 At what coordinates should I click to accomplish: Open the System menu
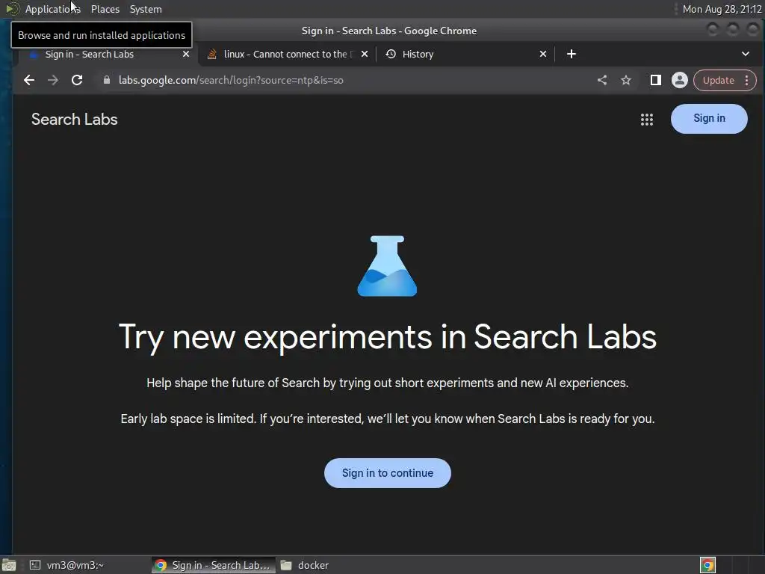click(146, 9)
